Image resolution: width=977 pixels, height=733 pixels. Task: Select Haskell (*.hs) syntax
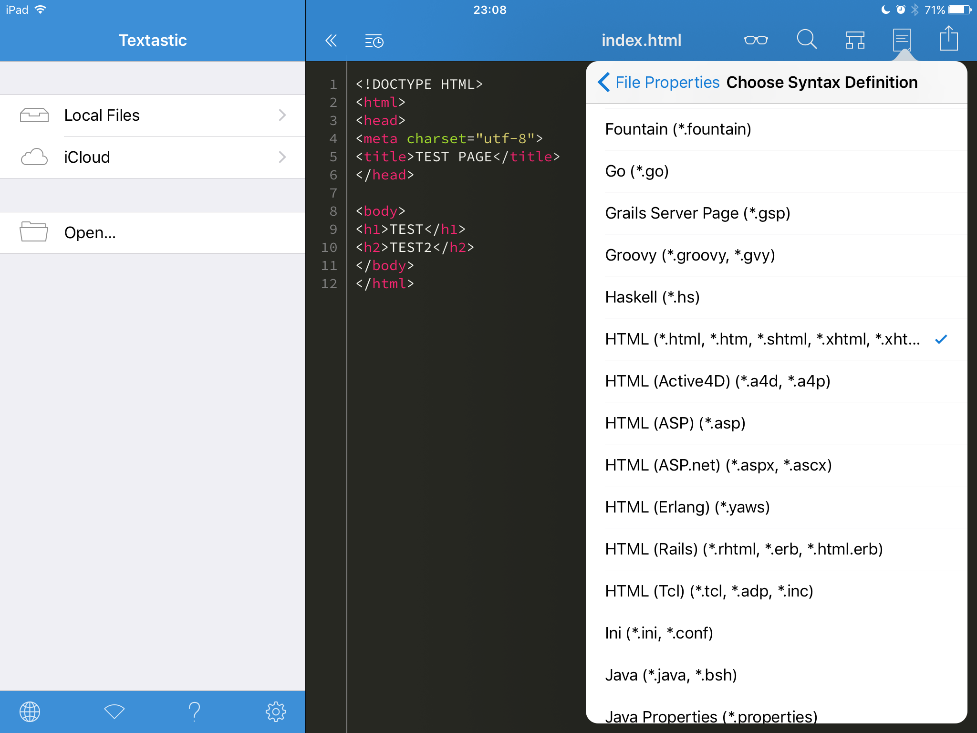pos(652,297)
